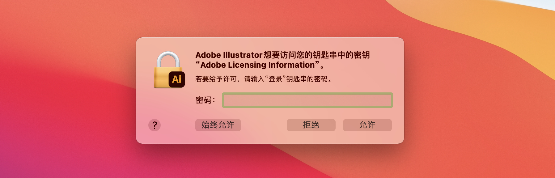555x178 pixels.
Task: Click the bold "Adobe Illustrator" heading text
Action: [x=229, y=55]
